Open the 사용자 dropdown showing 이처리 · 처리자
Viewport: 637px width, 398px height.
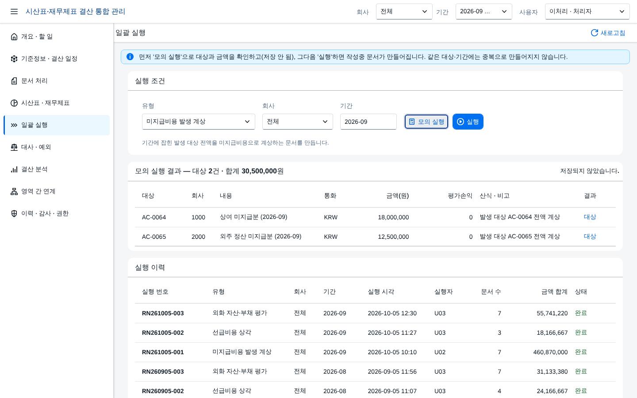point(587,11)
